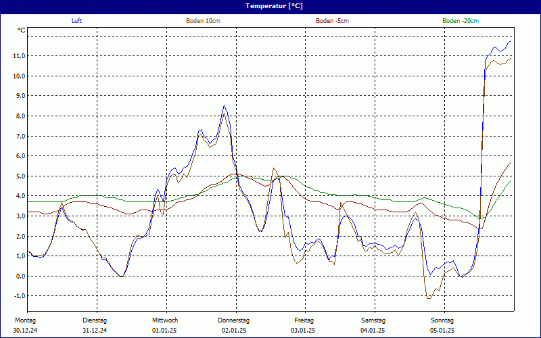Click the 3,0 y-axis value
This screenshot has height=338, width=541.
21,216
